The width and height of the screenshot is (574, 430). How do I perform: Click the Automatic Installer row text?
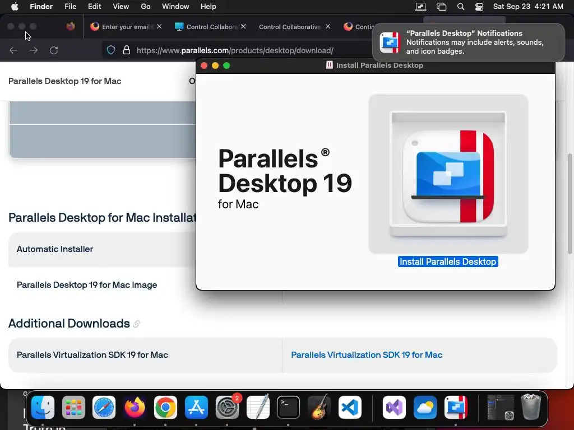55,249
